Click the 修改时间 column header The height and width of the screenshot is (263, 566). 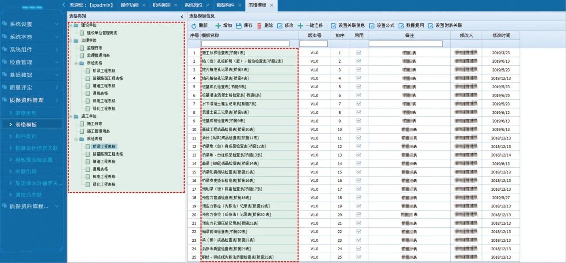click(x=501, y=35)
